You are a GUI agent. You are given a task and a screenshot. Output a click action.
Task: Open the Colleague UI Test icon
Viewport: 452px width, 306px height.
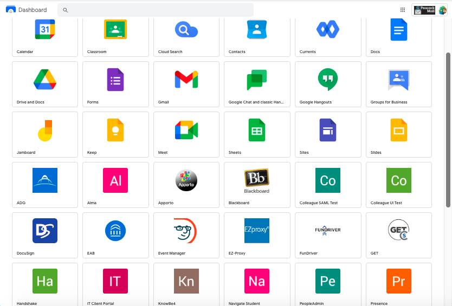point(399,180)
